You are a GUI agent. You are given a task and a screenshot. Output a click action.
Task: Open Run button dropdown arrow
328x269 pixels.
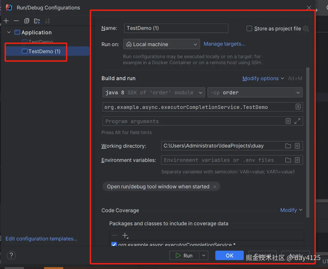click(204, 255)
